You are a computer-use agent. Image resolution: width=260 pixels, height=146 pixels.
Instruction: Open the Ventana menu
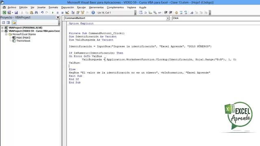pyautogui.click(x=131, y=7)
